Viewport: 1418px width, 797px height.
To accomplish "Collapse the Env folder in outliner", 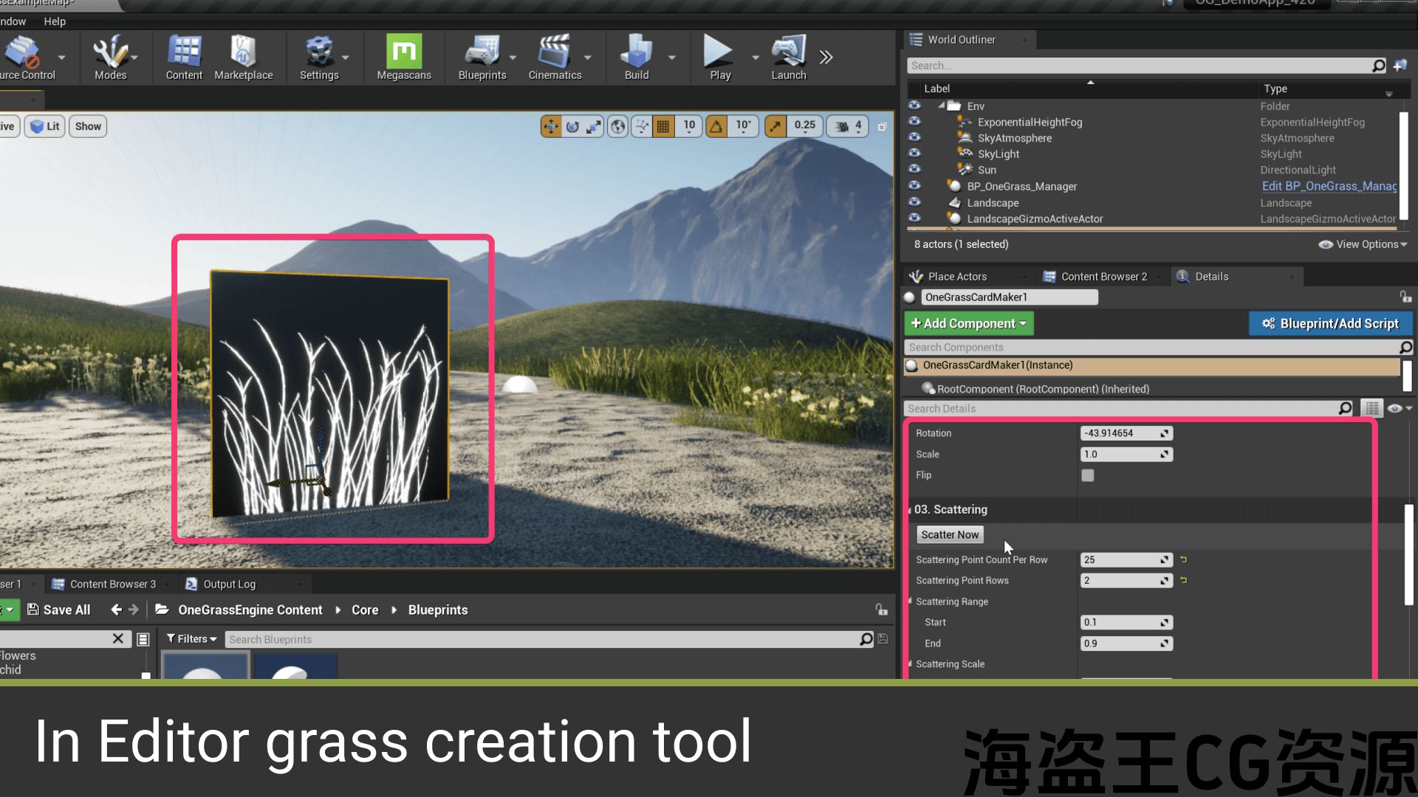I will tap(942, 106).
